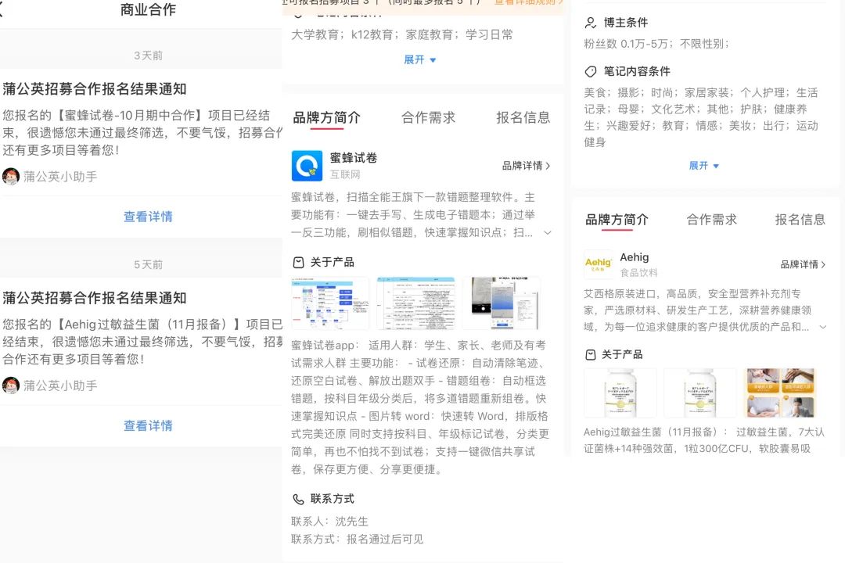Viewport: 845px width, 563px height.
Task: Tap the Aehig brand logo icon
Action: click(599, 264)
